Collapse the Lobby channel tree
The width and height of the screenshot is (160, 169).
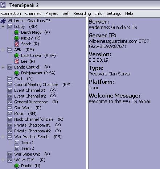point(3,26)
